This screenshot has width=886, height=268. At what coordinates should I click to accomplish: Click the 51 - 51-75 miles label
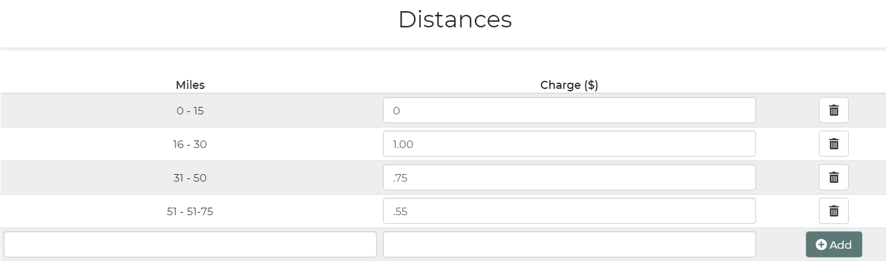coord(190,212)
